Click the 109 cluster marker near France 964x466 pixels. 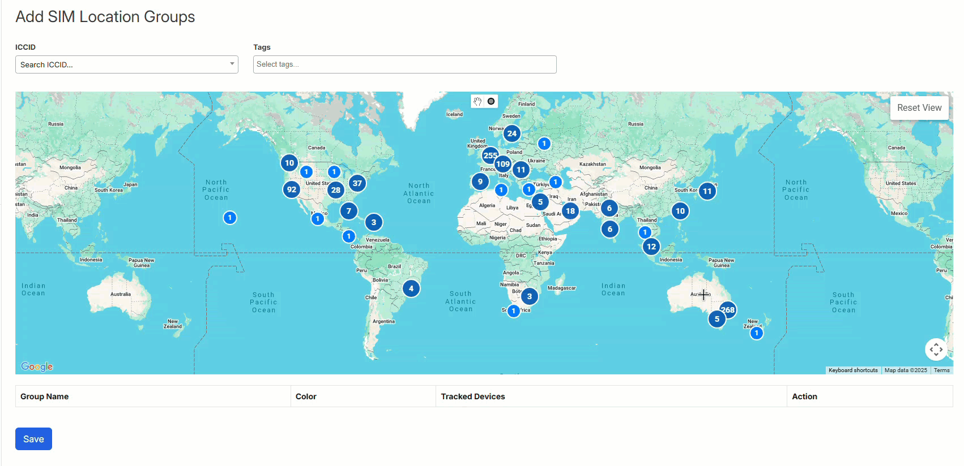pos(502,164)
